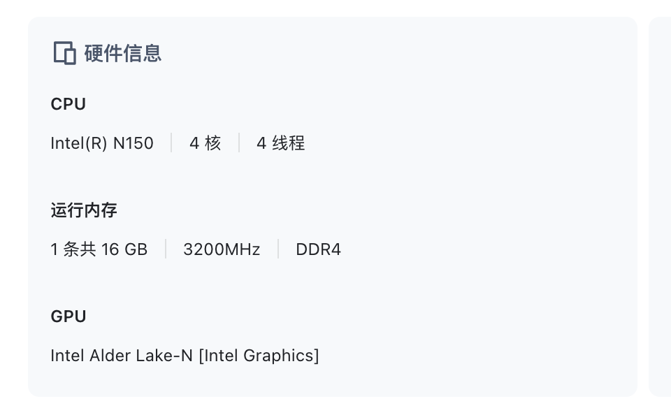Click the divider between 3200MHz and DDR4
This screenshot has height=408, width=671.
tap(278, 249)
